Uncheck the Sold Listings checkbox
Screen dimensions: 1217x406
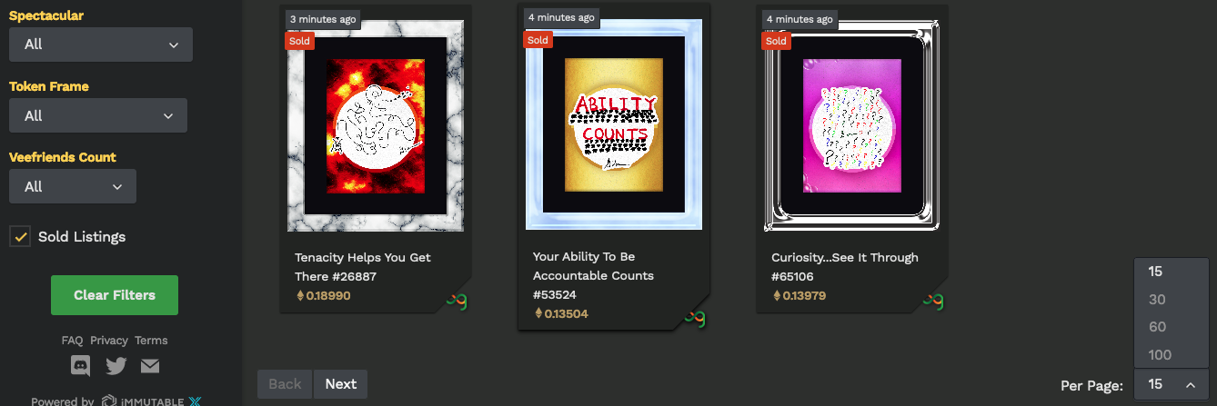coord(20,236)
